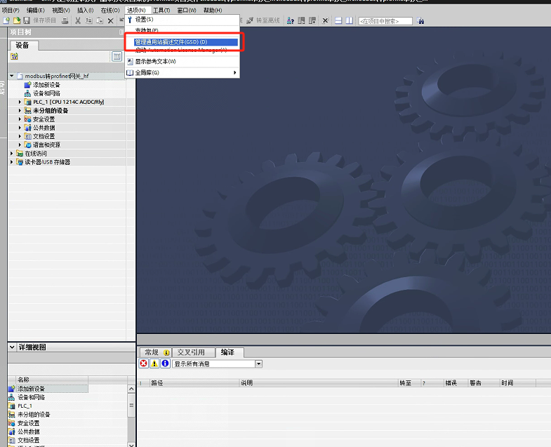
Task: Switch to the 编译 tab
Action: 230,352
